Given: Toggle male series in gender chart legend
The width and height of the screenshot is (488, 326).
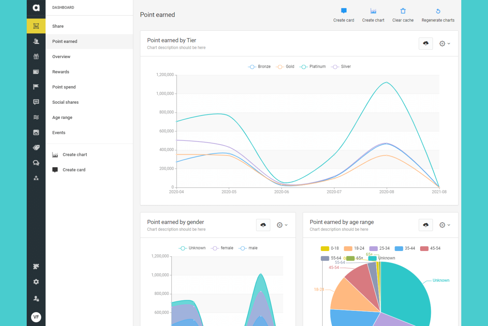Looking at the screenshot, I should click(248, 248).
